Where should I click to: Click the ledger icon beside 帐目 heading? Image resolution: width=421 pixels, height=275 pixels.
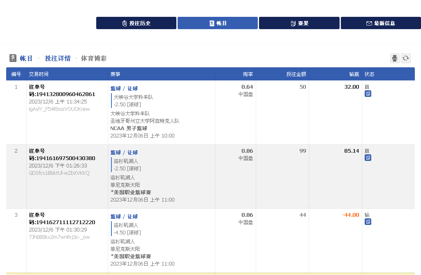tap(13, 58)
